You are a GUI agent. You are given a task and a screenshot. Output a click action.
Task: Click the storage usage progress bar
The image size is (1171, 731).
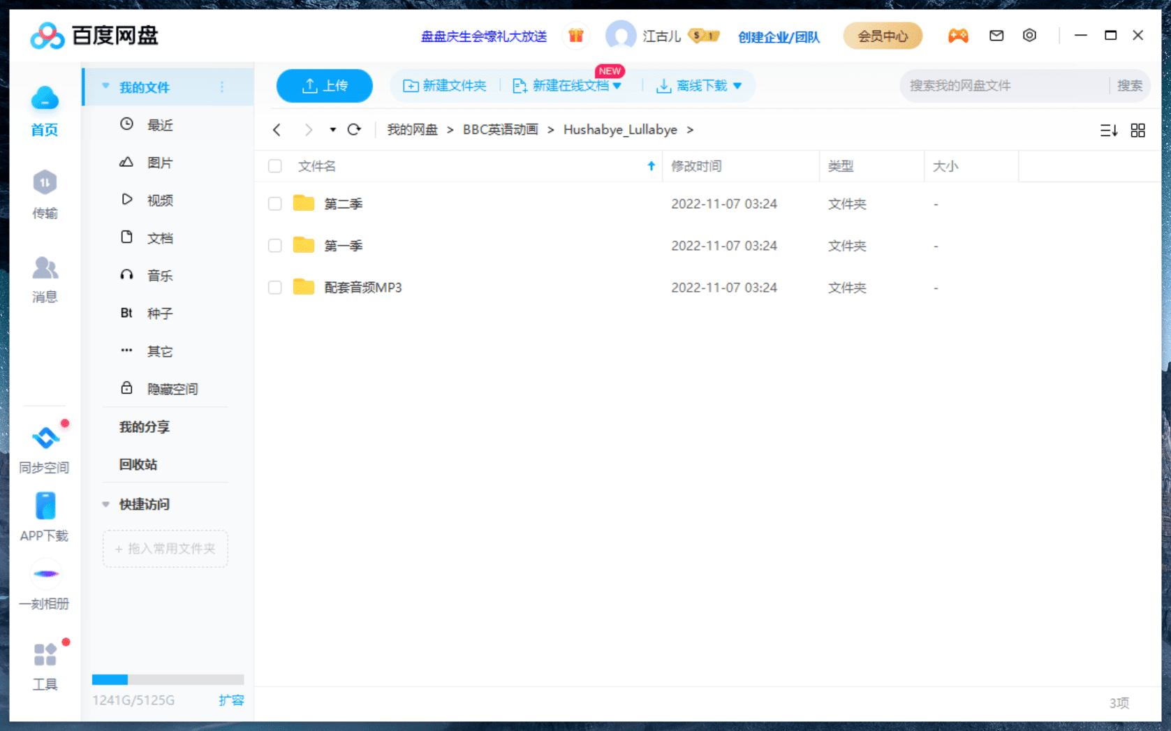[x=168, y=679]
